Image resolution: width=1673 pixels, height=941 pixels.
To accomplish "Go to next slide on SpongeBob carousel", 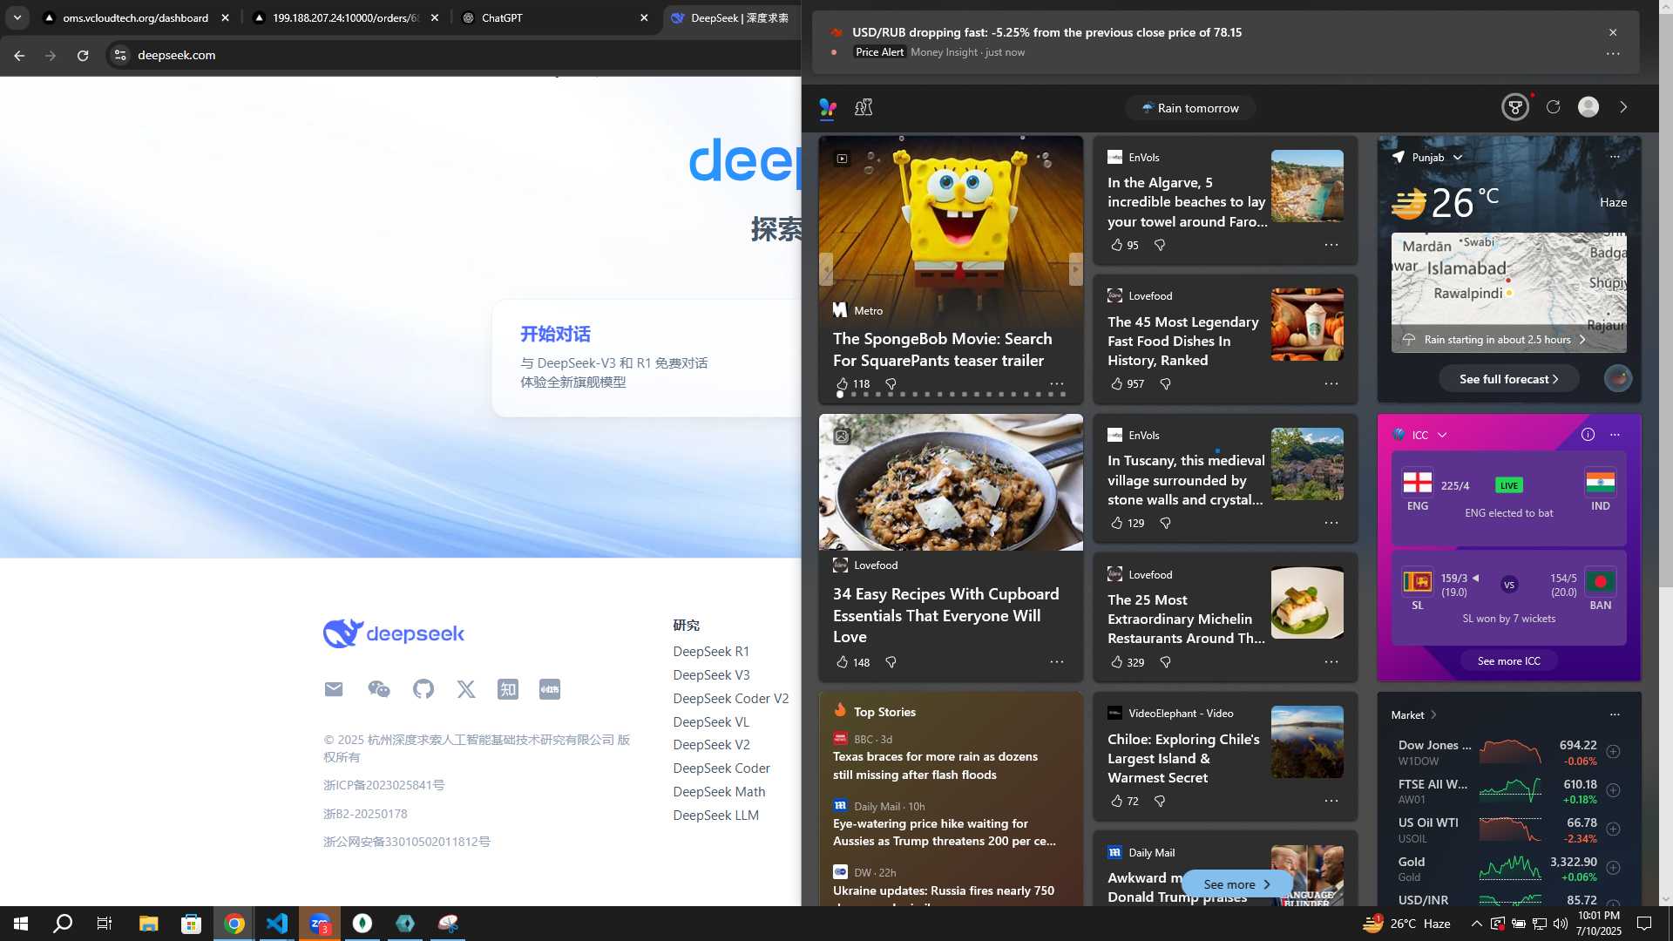I will point(1076,269).
